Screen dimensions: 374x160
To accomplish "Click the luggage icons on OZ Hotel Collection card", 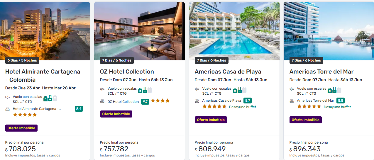I will [145, 90].
